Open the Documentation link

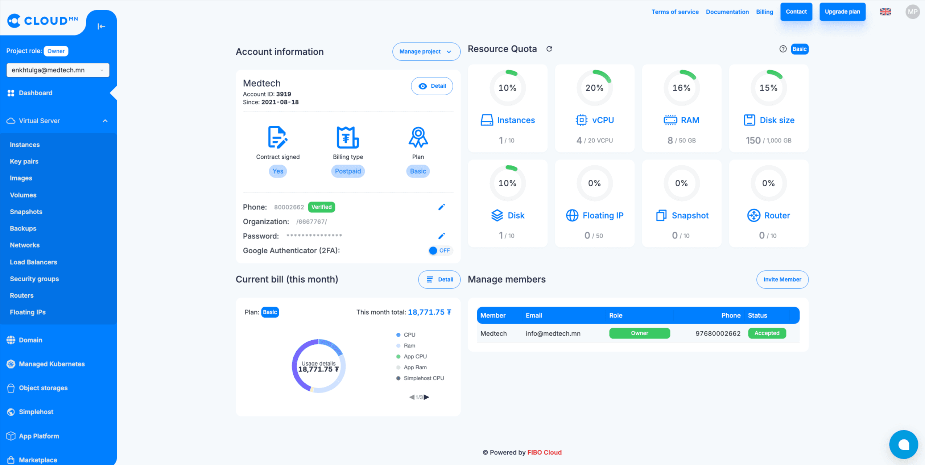(x=727, y=12)
